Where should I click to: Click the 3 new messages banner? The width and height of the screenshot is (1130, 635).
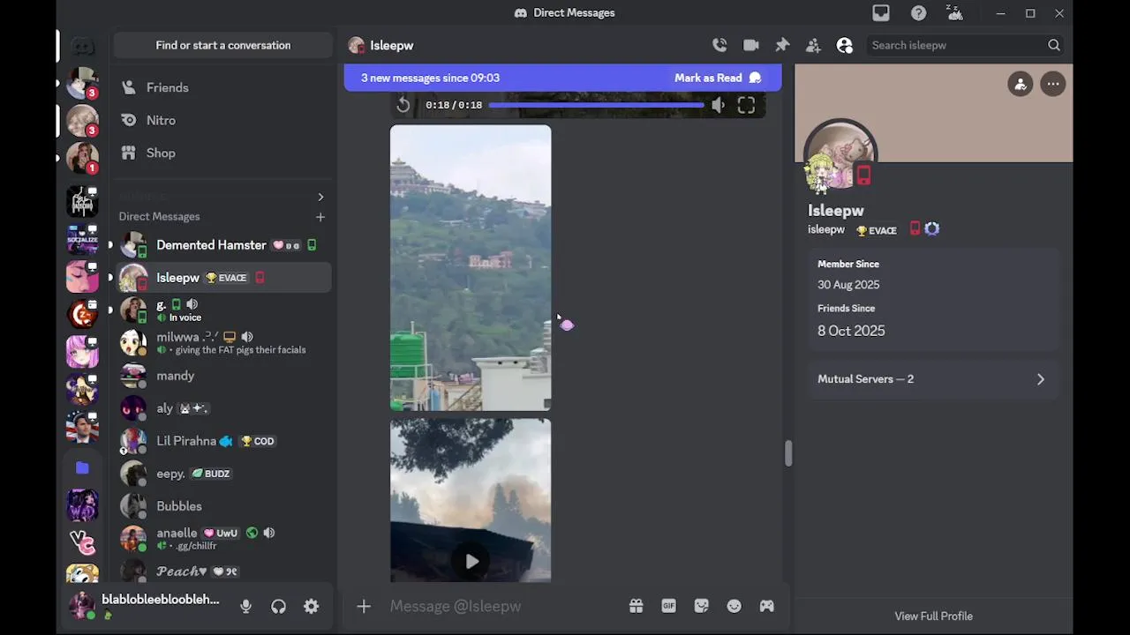click(x=430, y=78)
